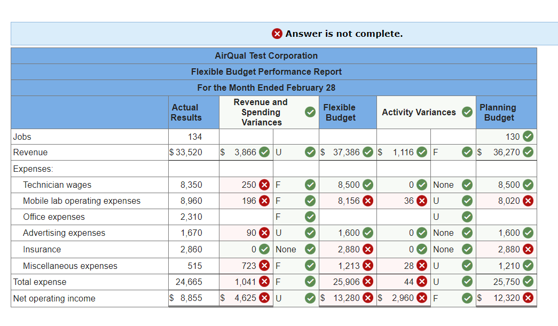The height and width of the screenshot is (326, 558).
Task: Open Miscellaneous expenses activity variance U dropdown
Action: tap(453, 266)
